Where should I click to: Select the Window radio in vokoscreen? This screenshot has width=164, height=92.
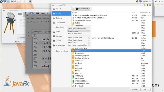(21, 23)
